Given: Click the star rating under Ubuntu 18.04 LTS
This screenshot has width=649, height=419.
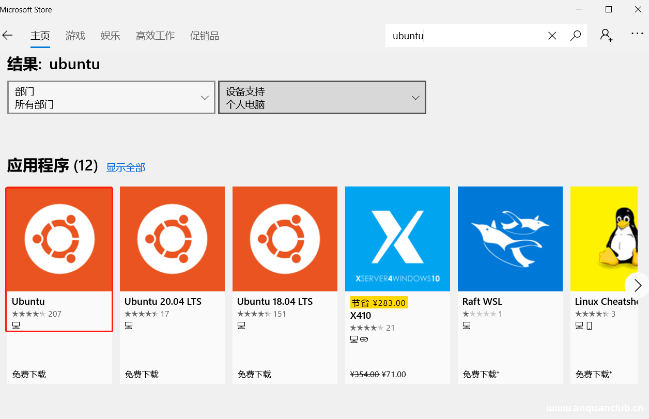Looking at the screenshot, I should [x=253, y=314].
